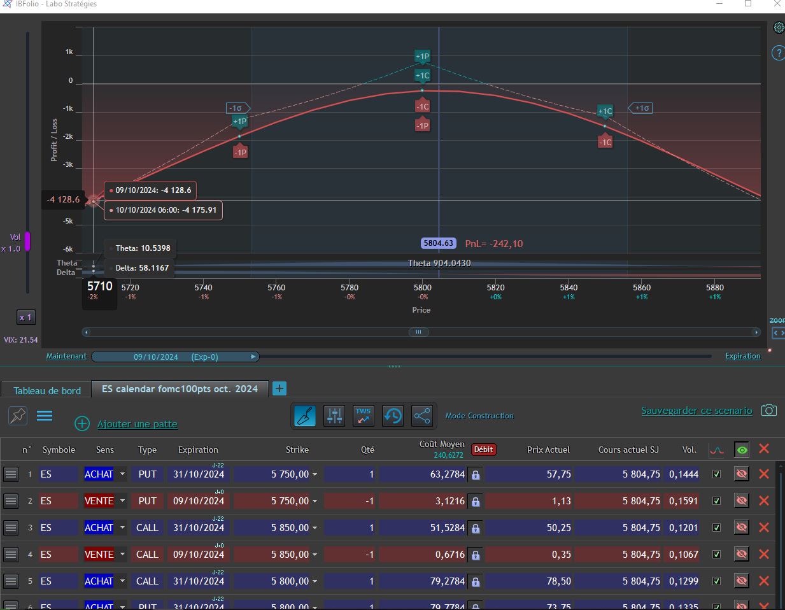The height and width of the screenshot is (610, 785).
Task: Select the construction trowel mode icon
Action: (305, 416)
